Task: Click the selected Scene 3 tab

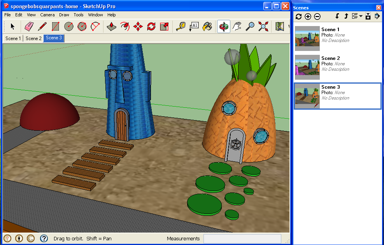Action: [x=54, y=38]
